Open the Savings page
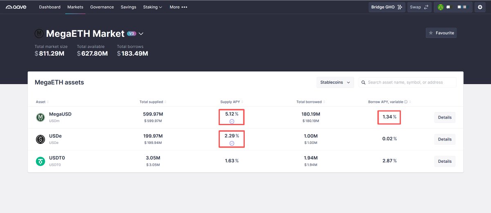 [x=128, y=7]
